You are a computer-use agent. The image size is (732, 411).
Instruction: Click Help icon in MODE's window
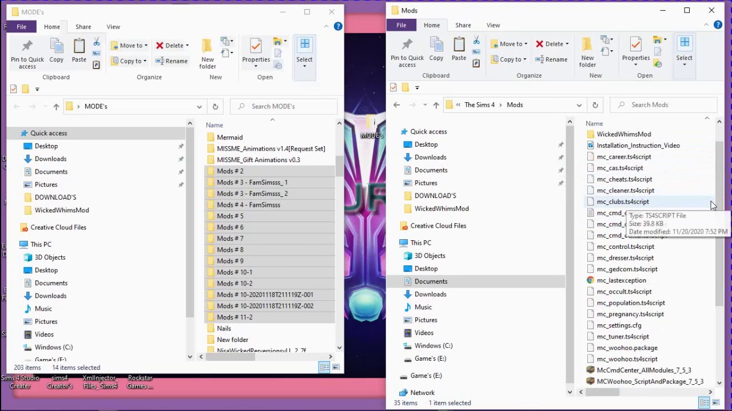pyautogui.click(x=338, y=26)
